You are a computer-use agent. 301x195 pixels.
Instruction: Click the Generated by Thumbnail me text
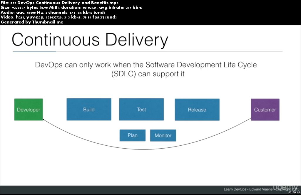[x=32, y=22]
